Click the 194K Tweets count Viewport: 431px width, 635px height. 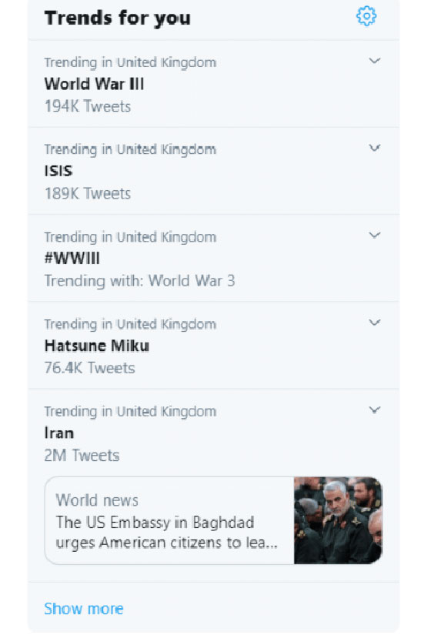pyautogui.click(x=88, y=106)
